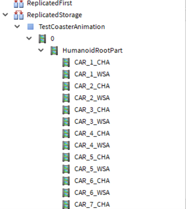The height and width of the screenshot is (209, 186).
Task: Click the CAR_1_CHA pose icon
Action: coord(66,63)
